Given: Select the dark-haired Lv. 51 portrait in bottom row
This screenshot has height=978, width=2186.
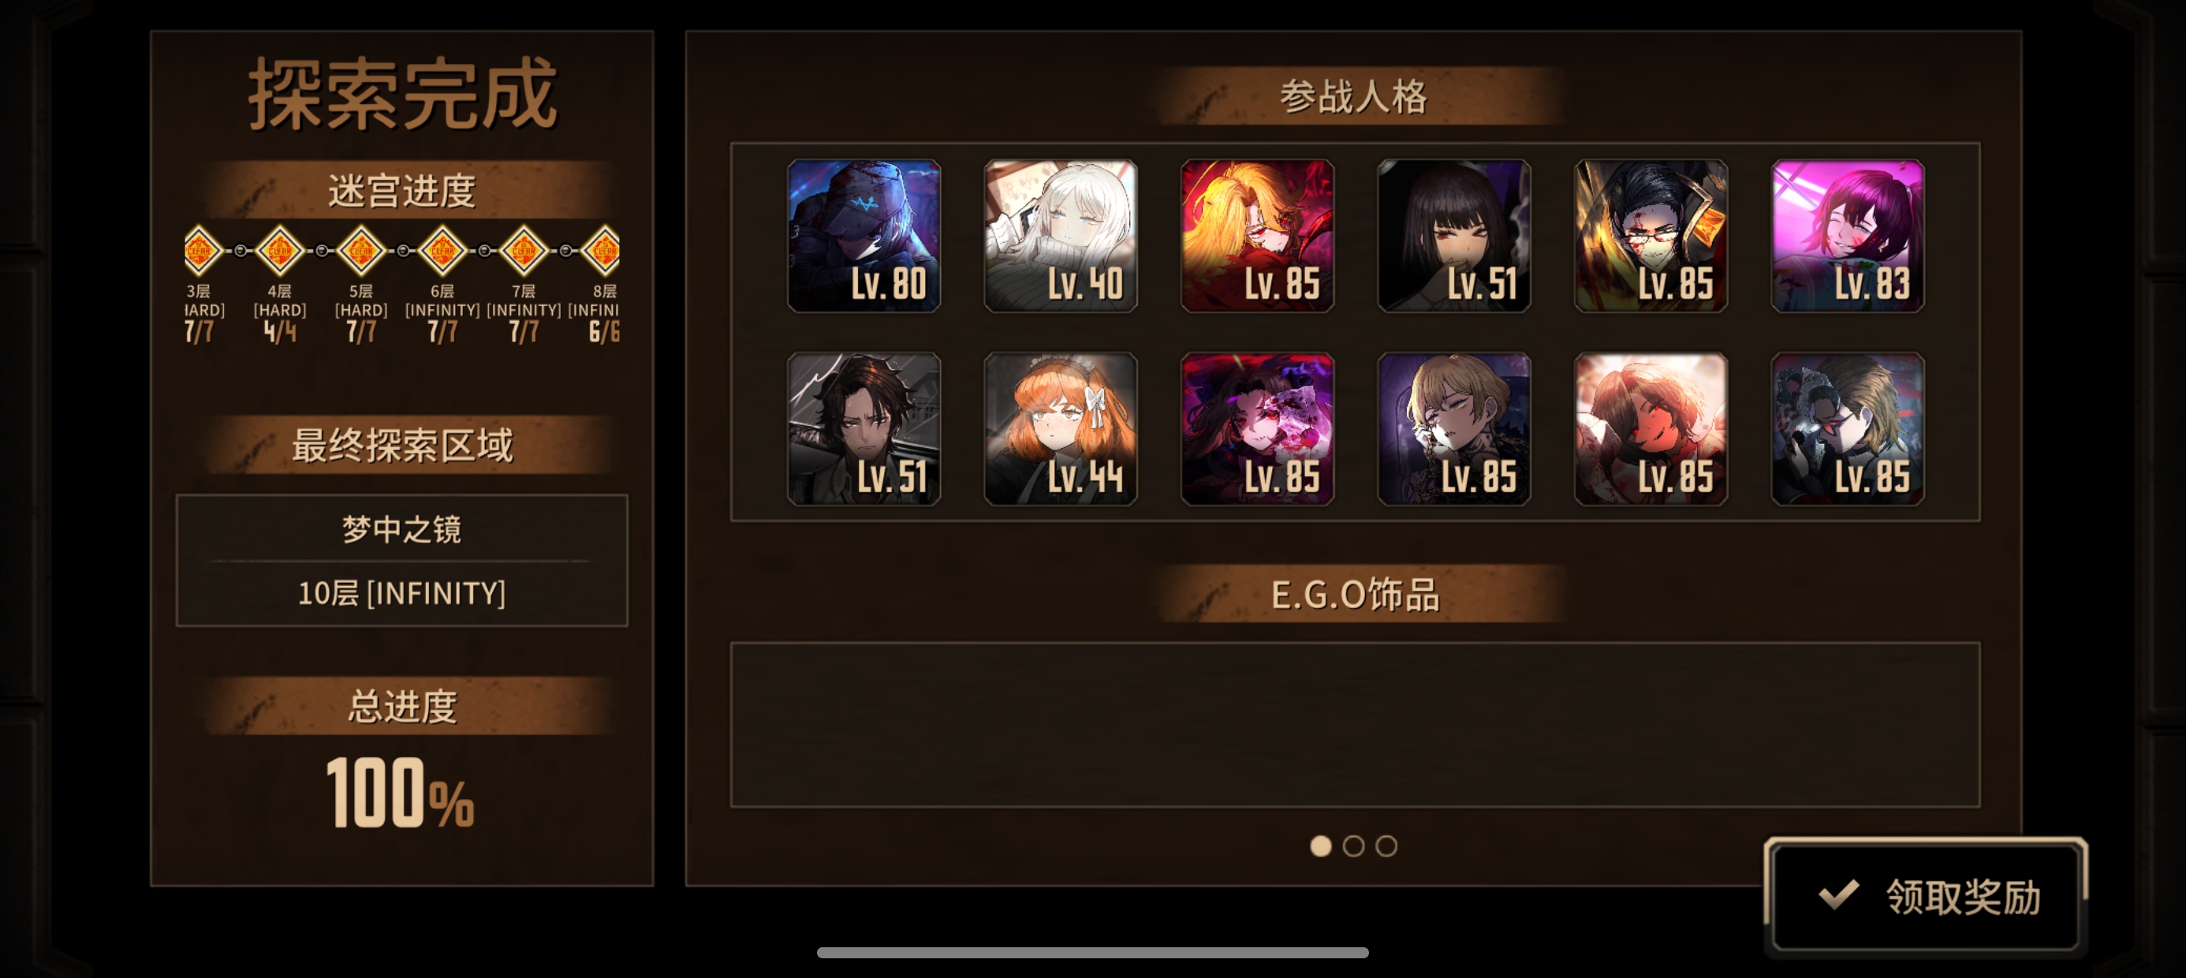Looking at the screenshot, I should pos(864,430).
